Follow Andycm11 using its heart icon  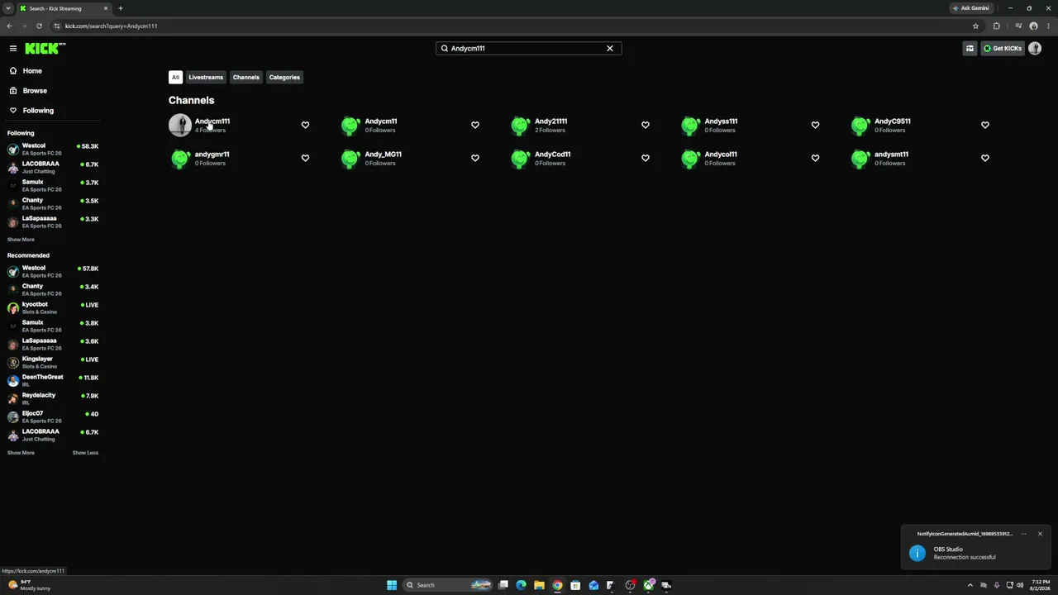(475, 125)
